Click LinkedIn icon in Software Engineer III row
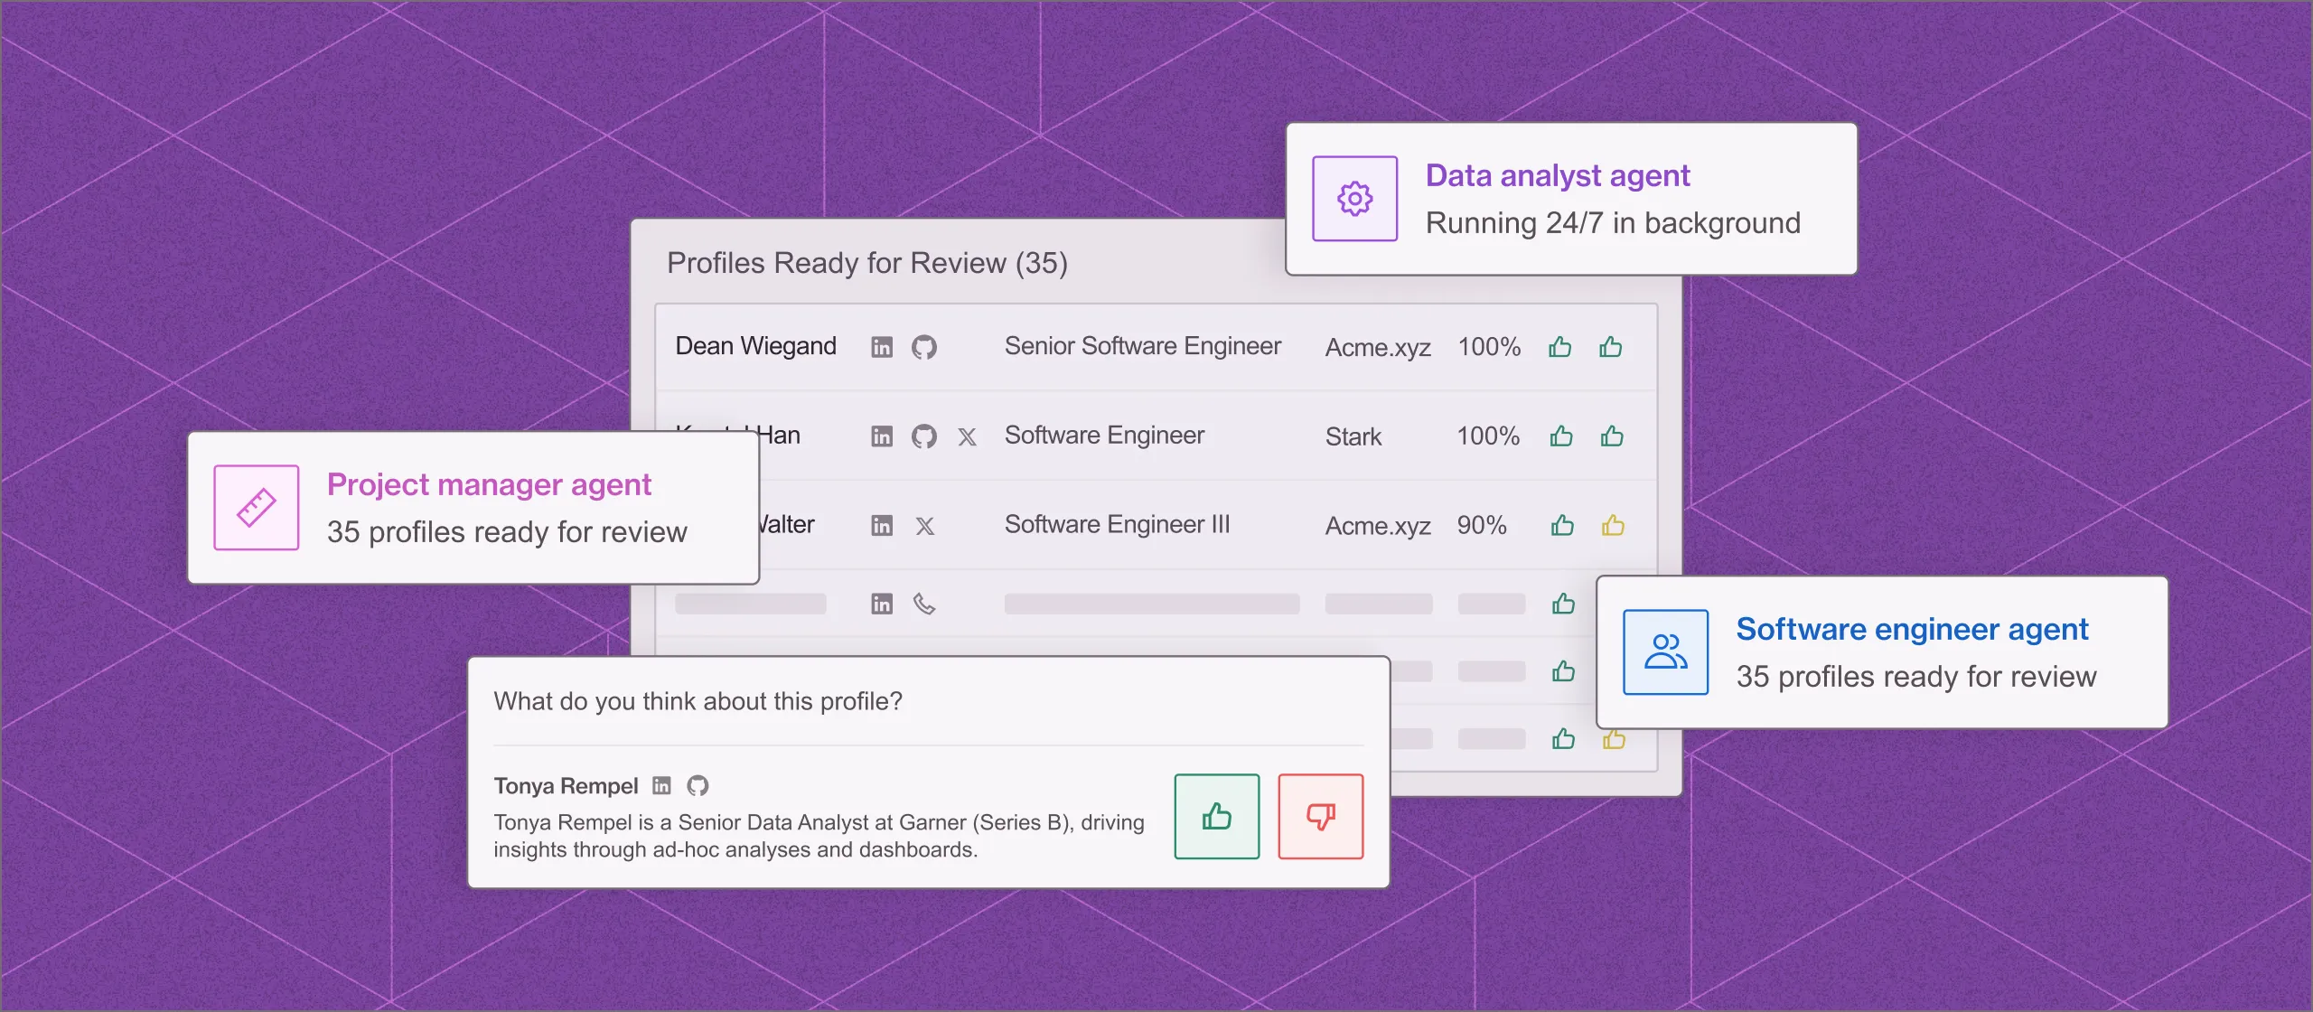This screenshot has width=2313, height=1012. pos(882,526)
